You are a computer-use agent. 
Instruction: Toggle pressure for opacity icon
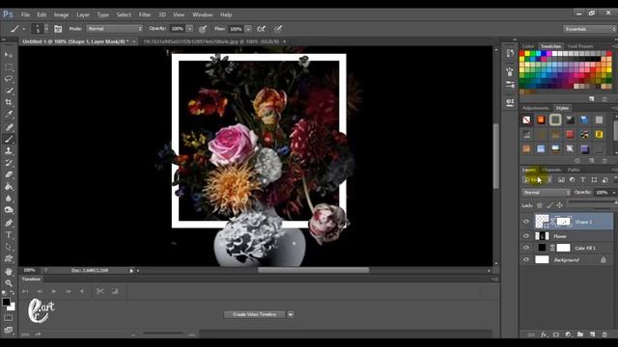click(203, 29)
